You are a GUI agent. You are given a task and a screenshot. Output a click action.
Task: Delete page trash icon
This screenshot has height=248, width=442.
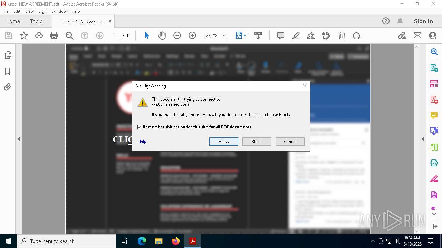(x=342, y=35)
